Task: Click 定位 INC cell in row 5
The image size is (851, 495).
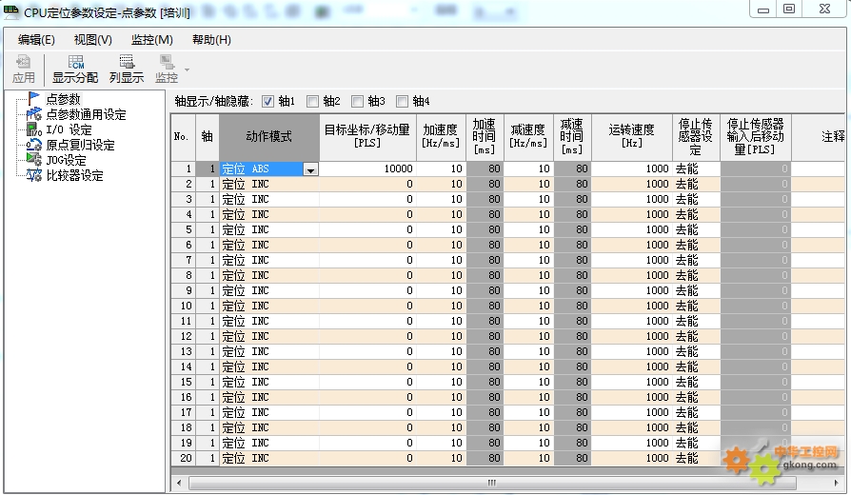Action: coord(269,229)
